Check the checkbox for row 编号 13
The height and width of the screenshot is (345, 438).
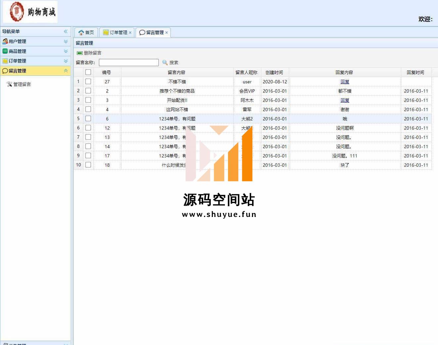[x=88, y=137]
